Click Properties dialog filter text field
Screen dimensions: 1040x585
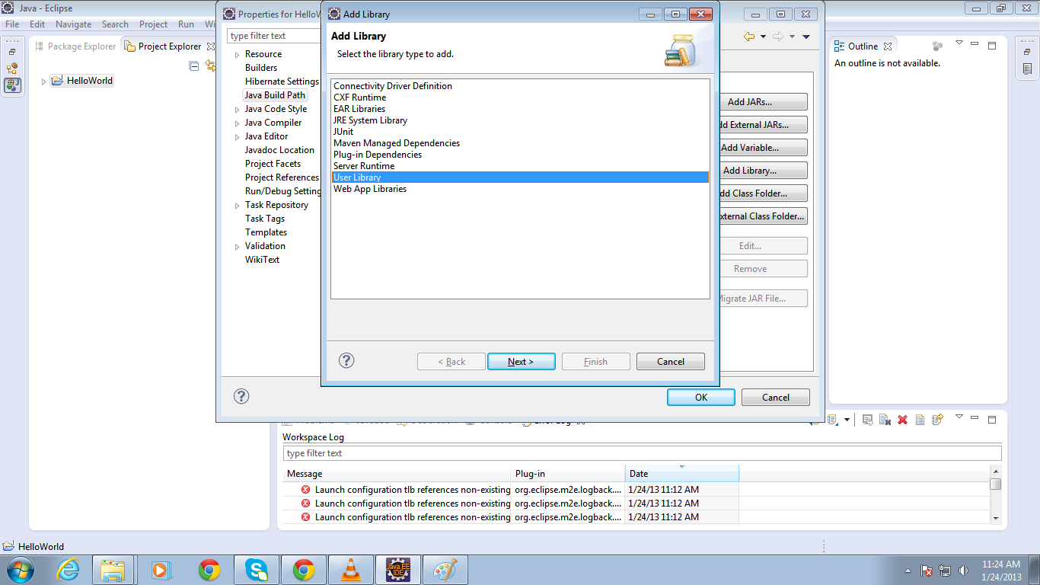pyautogui.click(x=274, y=36)
